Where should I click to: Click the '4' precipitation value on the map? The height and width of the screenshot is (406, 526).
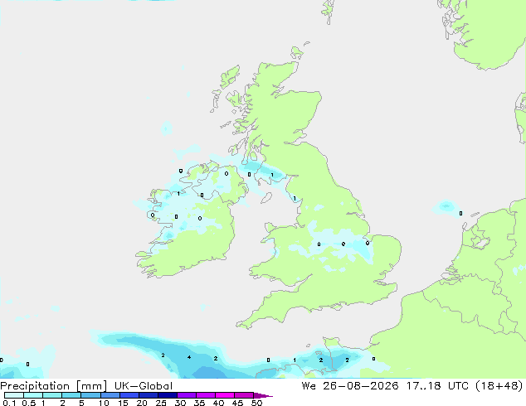(189, 357)
